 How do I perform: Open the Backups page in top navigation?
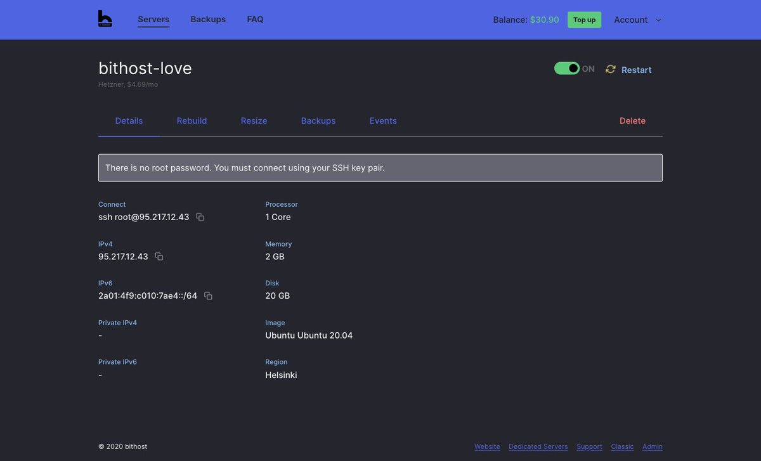pyautogui.click(x=208, y=19)
